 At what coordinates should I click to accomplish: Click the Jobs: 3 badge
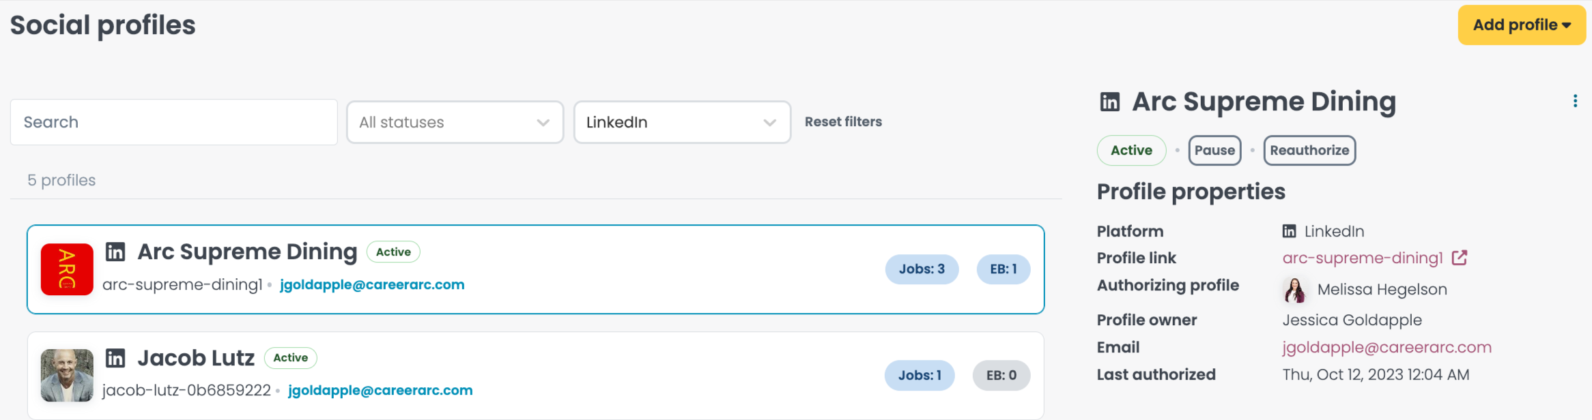point(922,269)
